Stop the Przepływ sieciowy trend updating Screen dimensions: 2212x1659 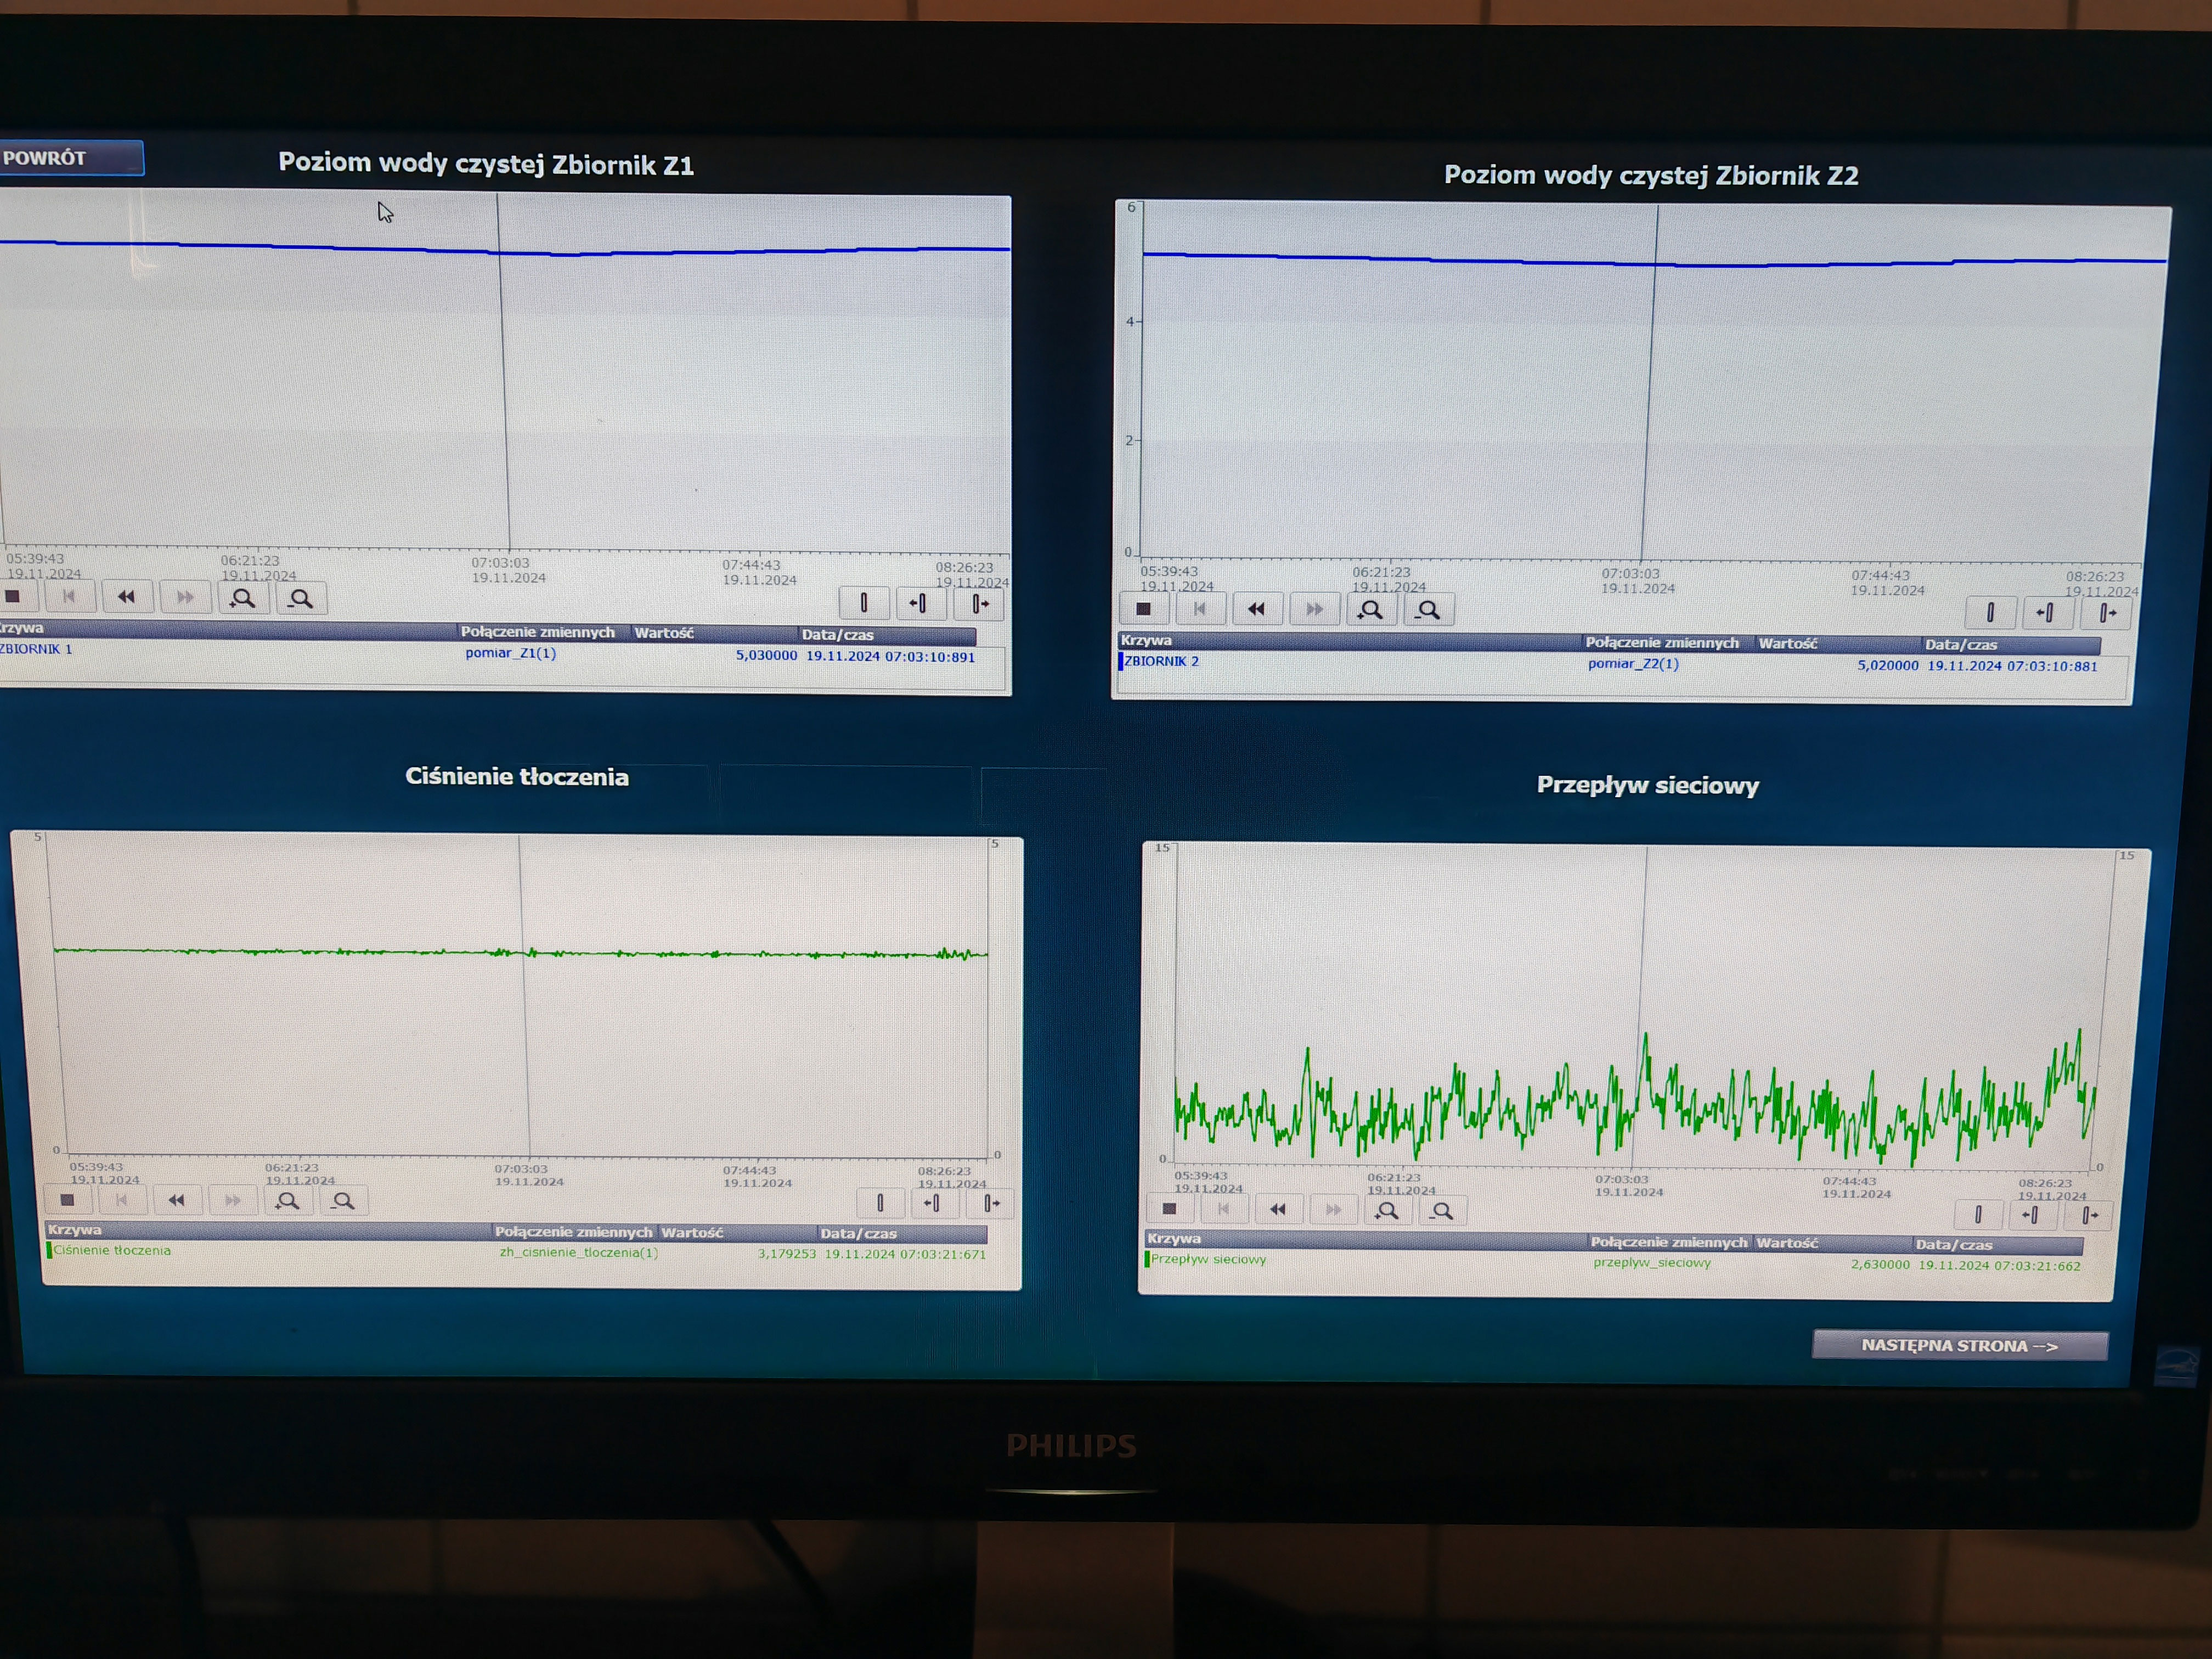pos(1169,1208)
